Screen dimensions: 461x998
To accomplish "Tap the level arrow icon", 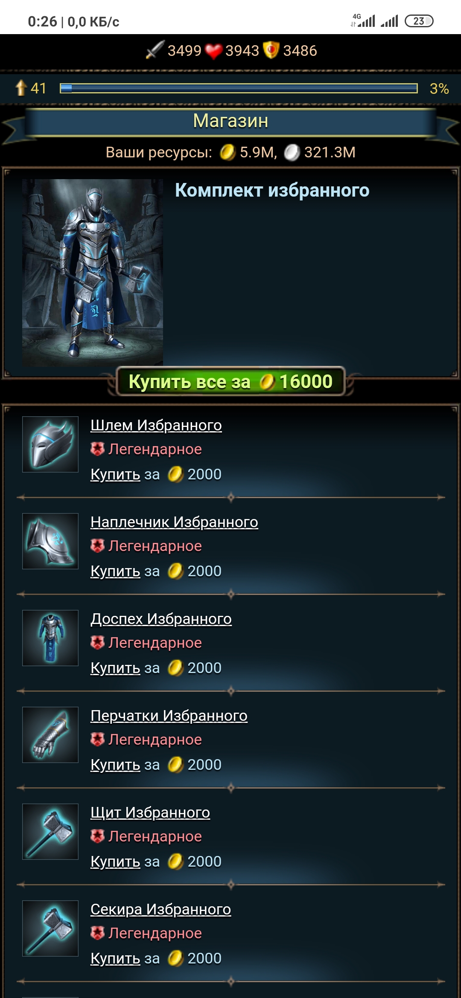I will pyautogui.click(x=21, y=88).
